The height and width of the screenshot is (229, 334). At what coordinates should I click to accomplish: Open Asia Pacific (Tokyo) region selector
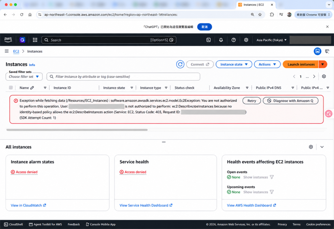tap(271, 40)
